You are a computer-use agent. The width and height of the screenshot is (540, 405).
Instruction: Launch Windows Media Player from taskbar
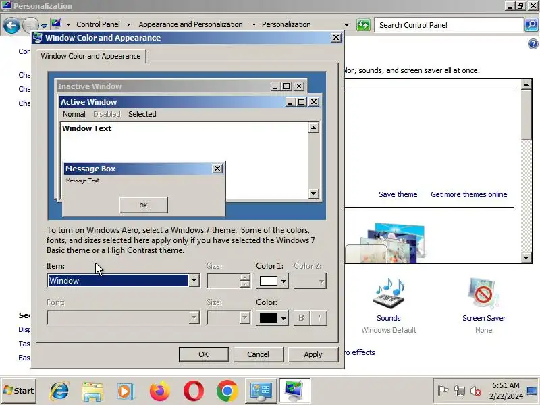(126, 391)
